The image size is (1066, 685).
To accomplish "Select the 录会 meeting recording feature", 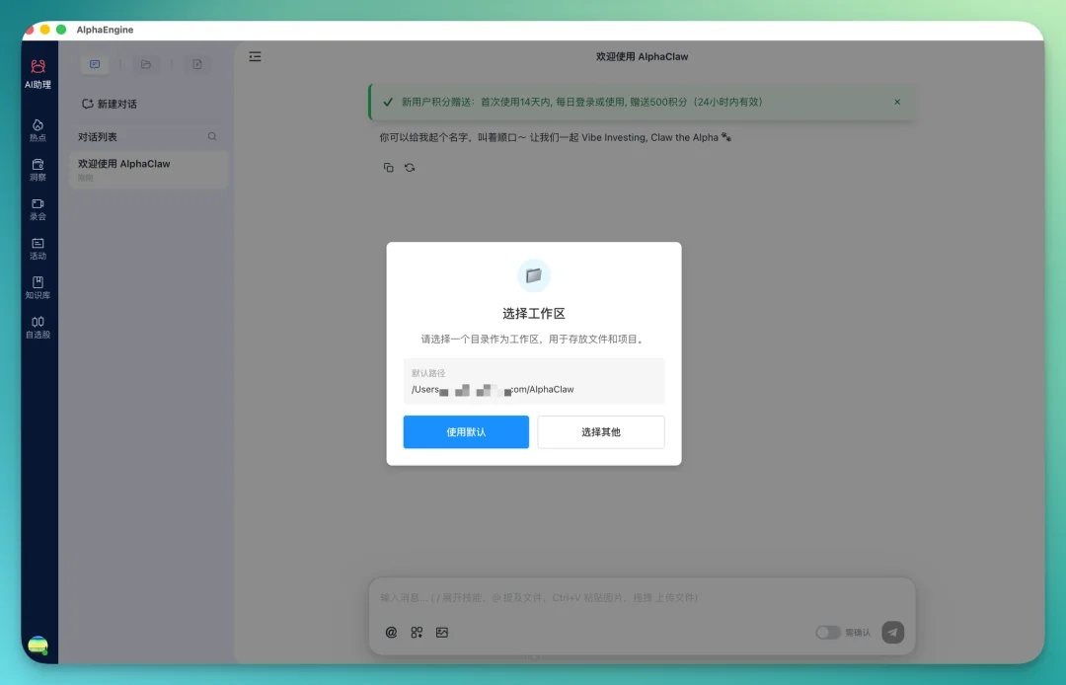I will pos(38,209).
